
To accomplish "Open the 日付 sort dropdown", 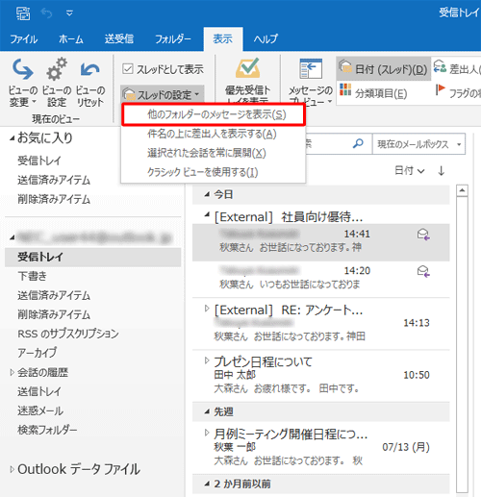I will pos(410,171).
